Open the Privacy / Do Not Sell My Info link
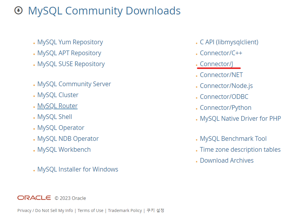Viewport: 299px width, 217px height. pos(45,211)
